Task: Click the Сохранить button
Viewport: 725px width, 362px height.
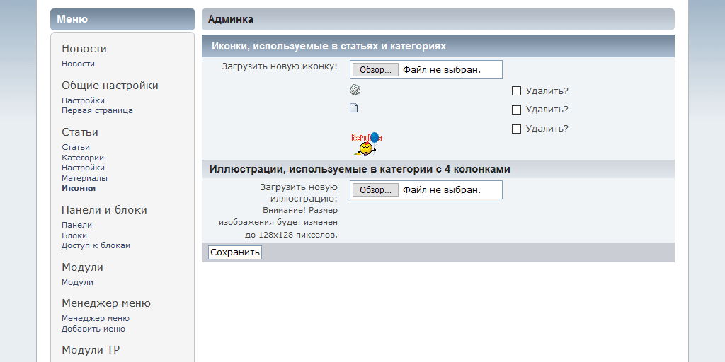Action: 235,252
